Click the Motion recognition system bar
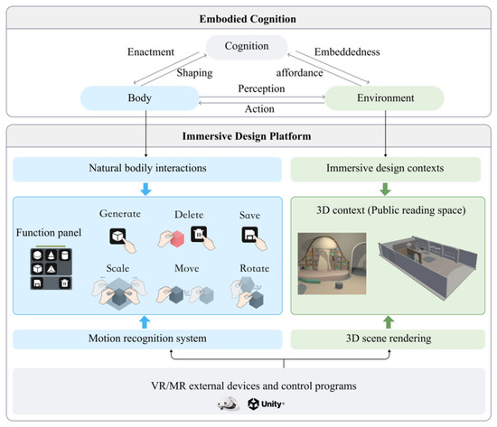Viewport: 497px width, 427px height. pyautogui.click(x=147, y=339)
